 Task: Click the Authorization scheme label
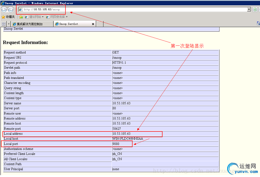coord(18,149)
